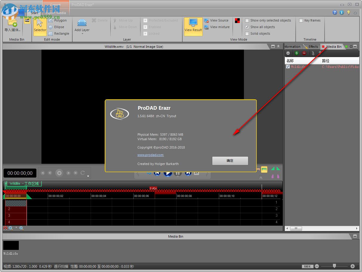Click the 100% zoom value field

click(x=307, y=266)
